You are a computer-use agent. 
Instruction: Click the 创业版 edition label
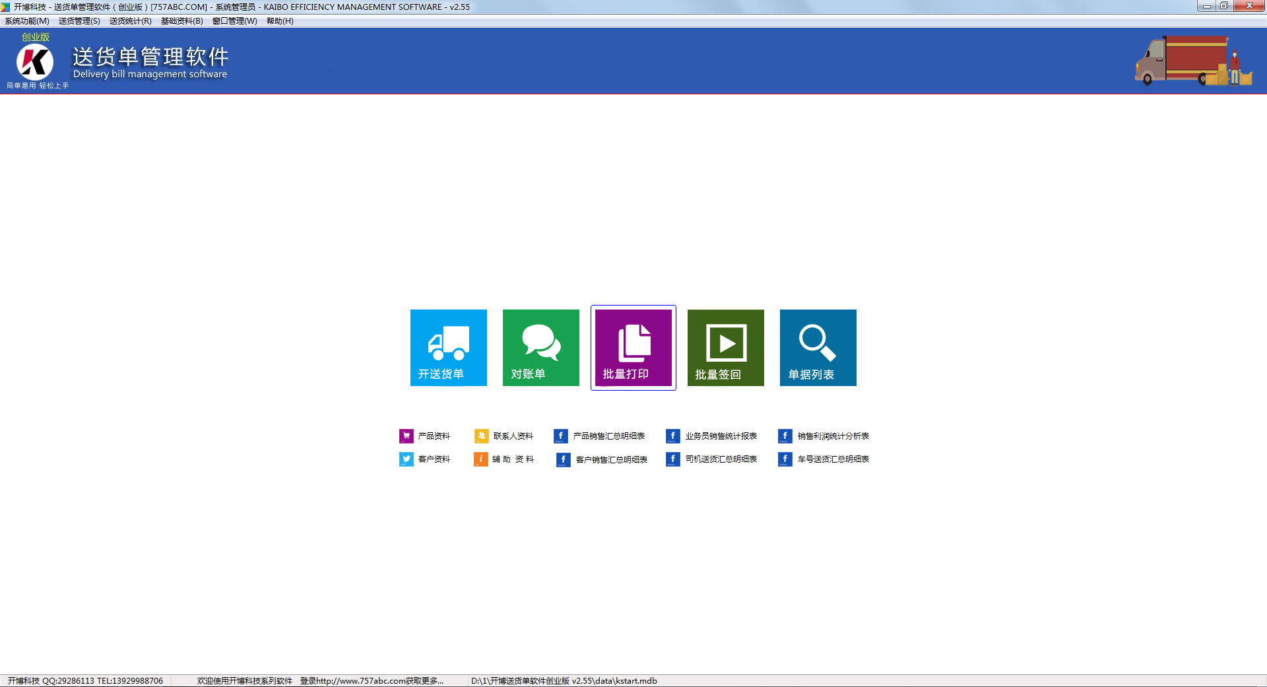coord(36,37)
